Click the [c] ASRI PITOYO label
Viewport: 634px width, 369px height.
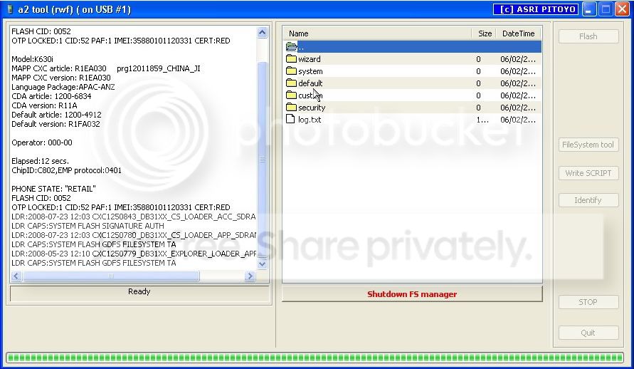[536, 9]
